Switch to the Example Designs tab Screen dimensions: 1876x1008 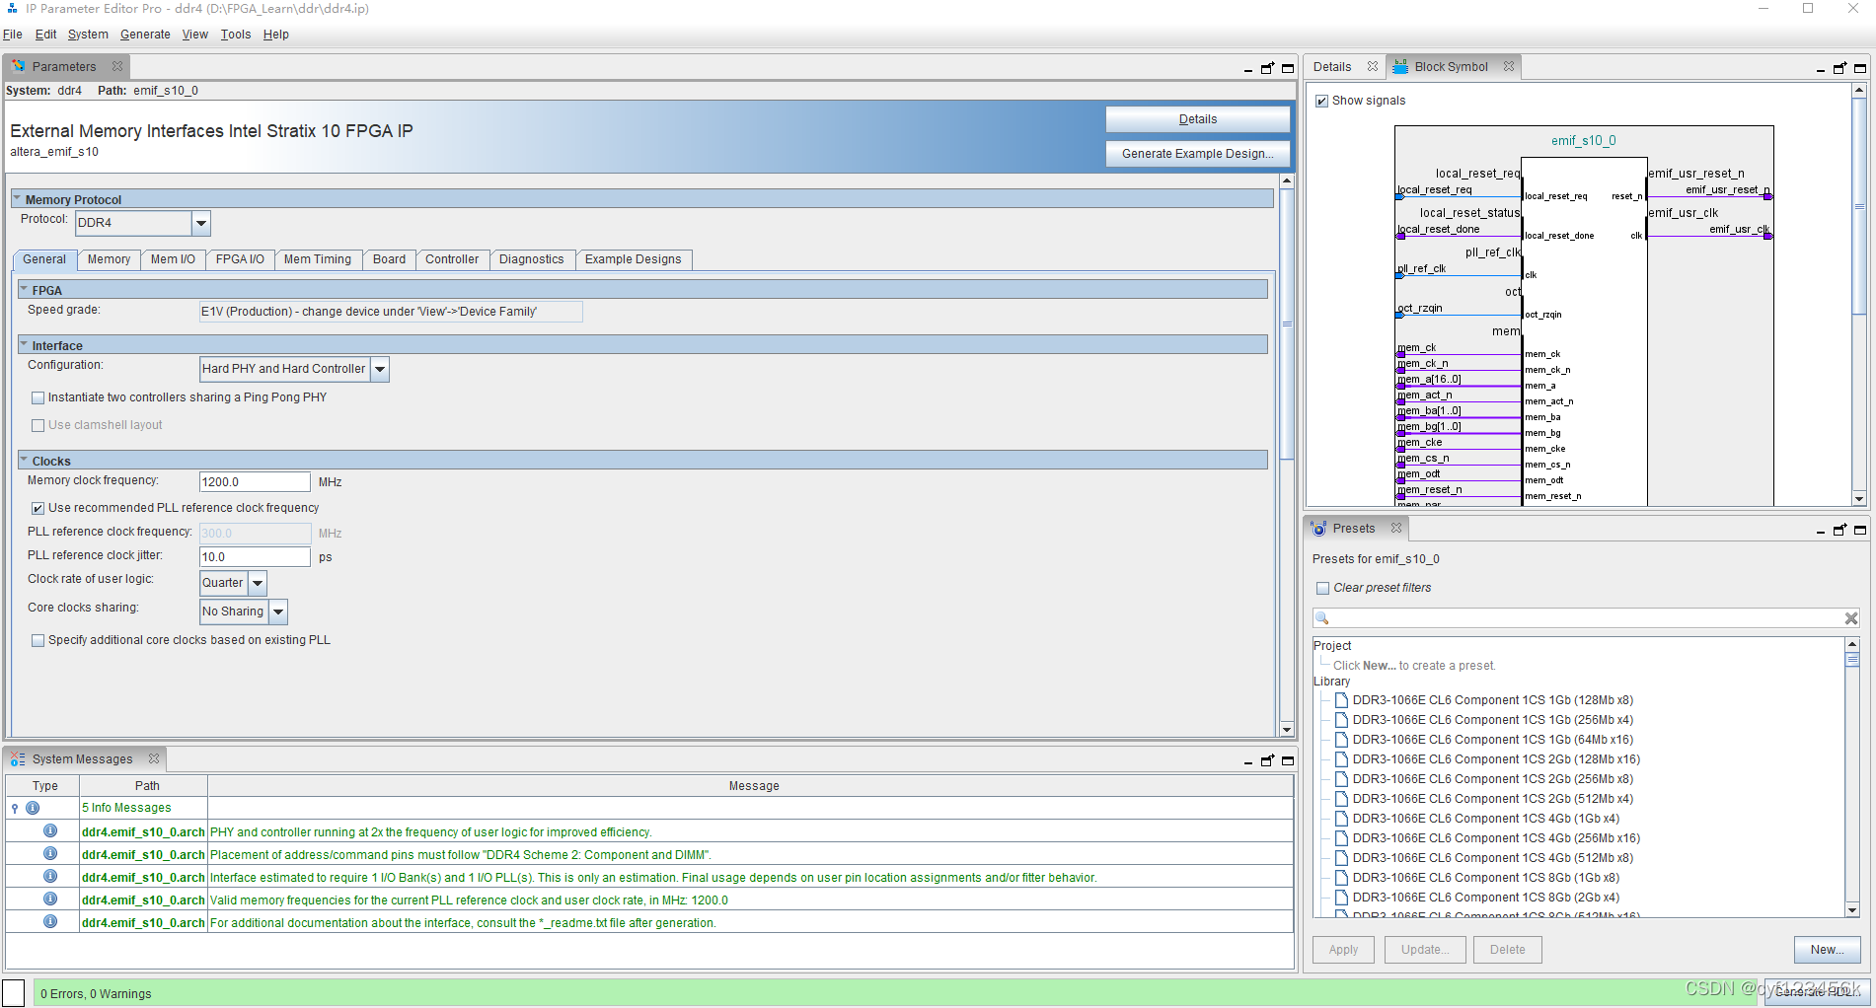(633, 259)
